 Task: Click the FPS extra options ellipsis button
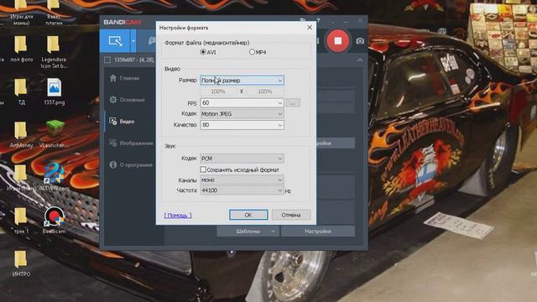tap(293, 102)
